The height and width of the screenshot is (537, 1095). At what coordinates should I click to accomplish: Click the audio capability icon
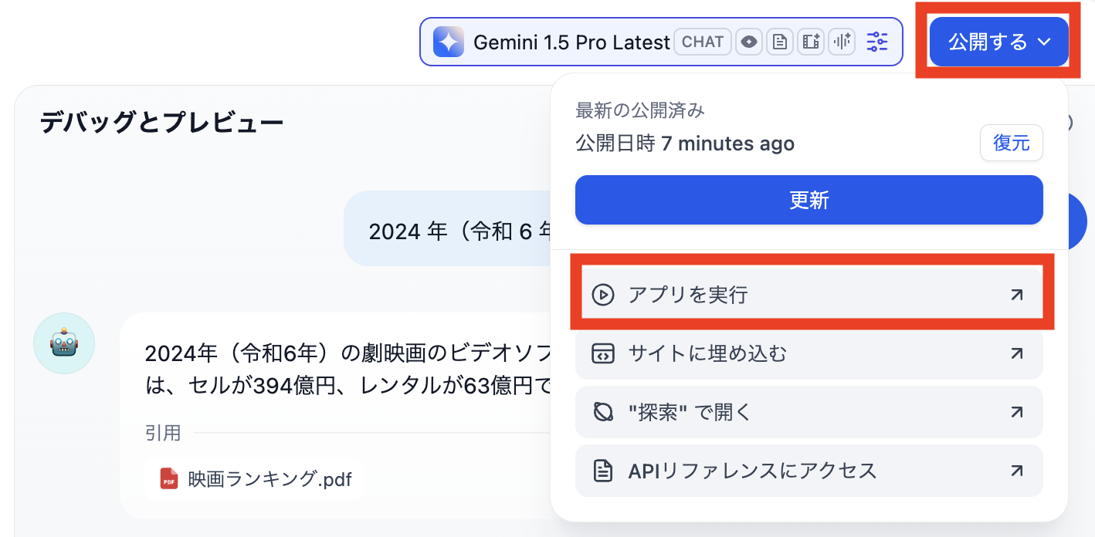click(841, 42)
